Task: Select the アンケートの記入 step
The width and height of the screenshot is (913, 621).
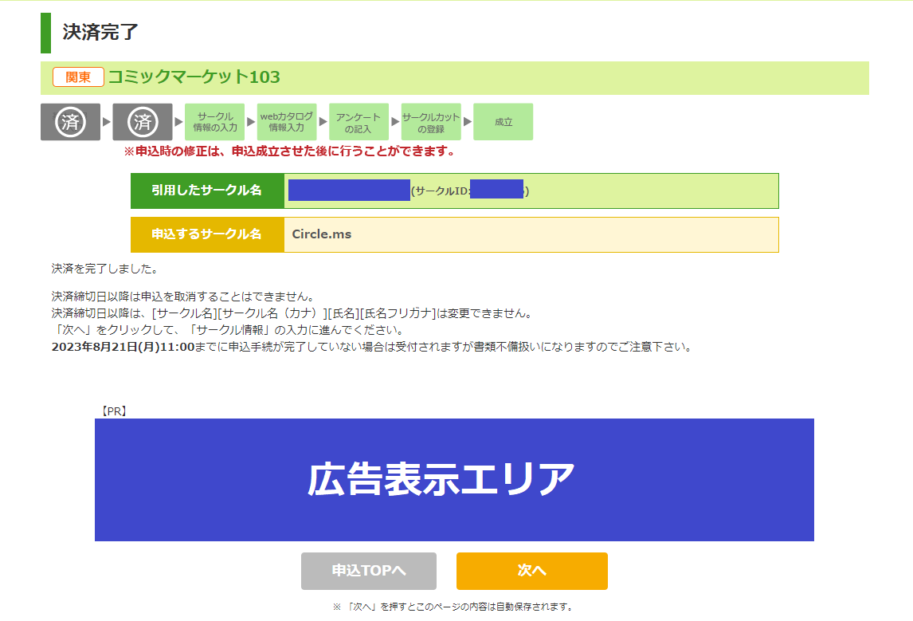Action: [x=359, y=122]
